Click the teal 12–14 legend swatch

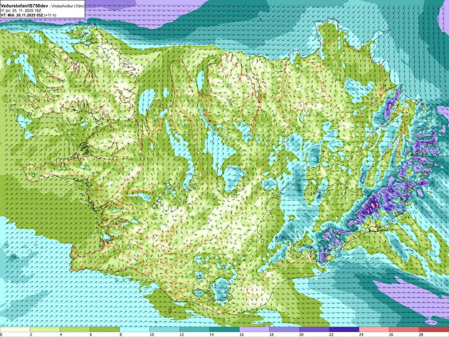195,330
